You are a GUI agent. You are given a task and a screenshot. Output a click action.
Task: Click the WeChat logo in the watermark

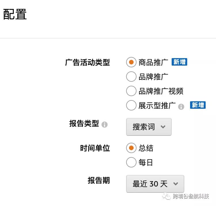point(166,197)
